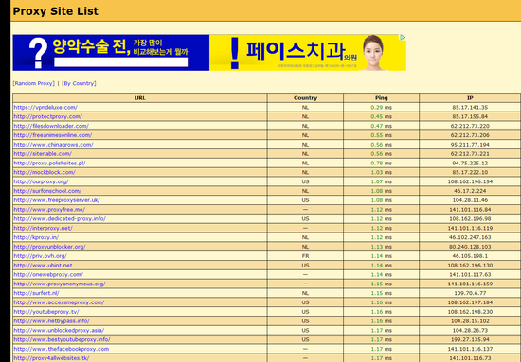This screenshot has width=521, height=362.
Task: Open http://proxy.polishsites.pl/ link
Action: pyautogui.click(x=49, y=164)
